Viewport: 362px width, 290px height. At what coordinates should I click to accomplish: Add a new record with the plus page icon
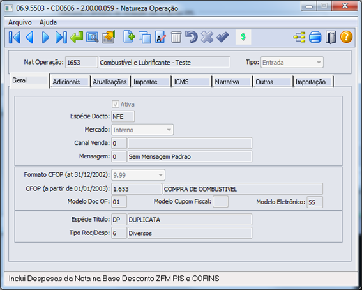pyautogui.click(x=129, y=36)
